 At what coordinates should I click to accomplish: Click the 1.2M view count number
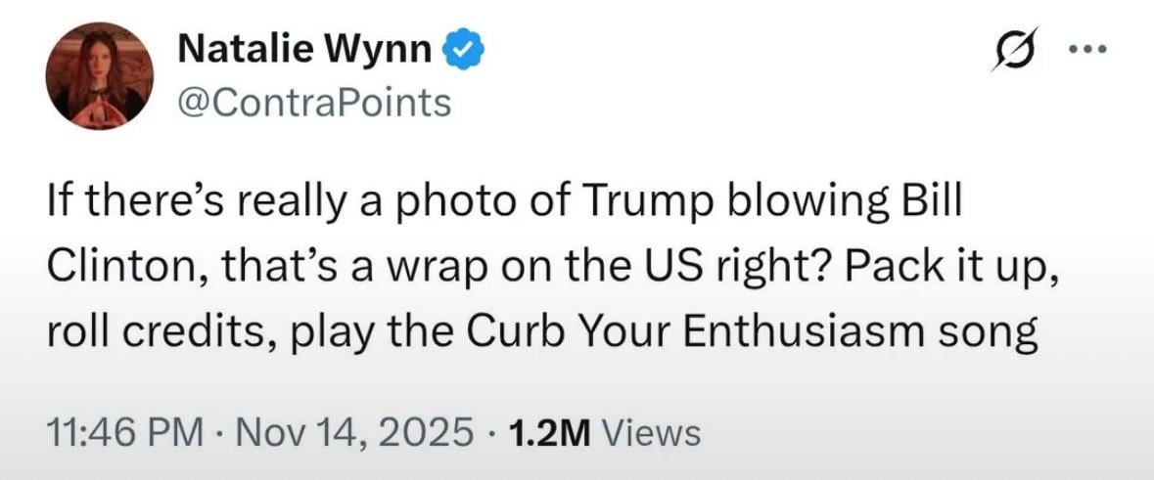[549, 433]
